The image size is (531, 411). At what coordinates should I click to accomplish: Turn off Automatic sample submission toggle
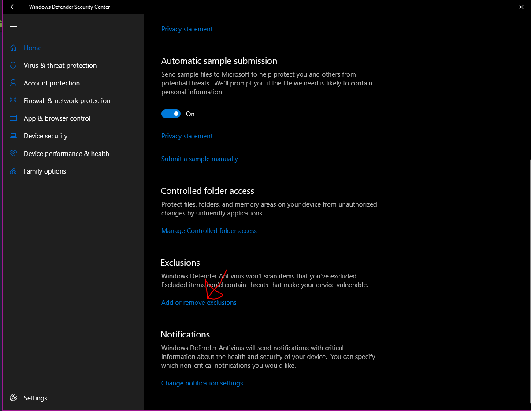pyautogui.click(x=171, y=114)
